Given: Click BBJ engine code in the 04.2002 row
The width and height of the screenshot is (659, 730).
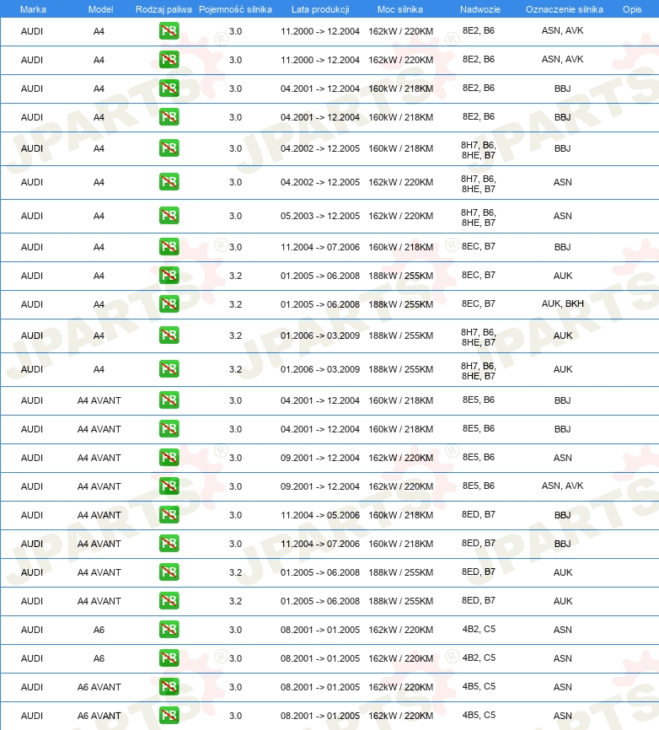Looking at the screenshot, I should click(x=563, y=148).
